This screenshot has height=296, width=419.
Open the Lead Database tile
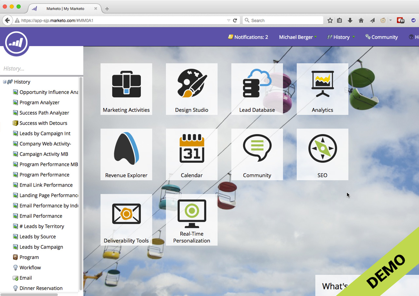click(257, 89)
